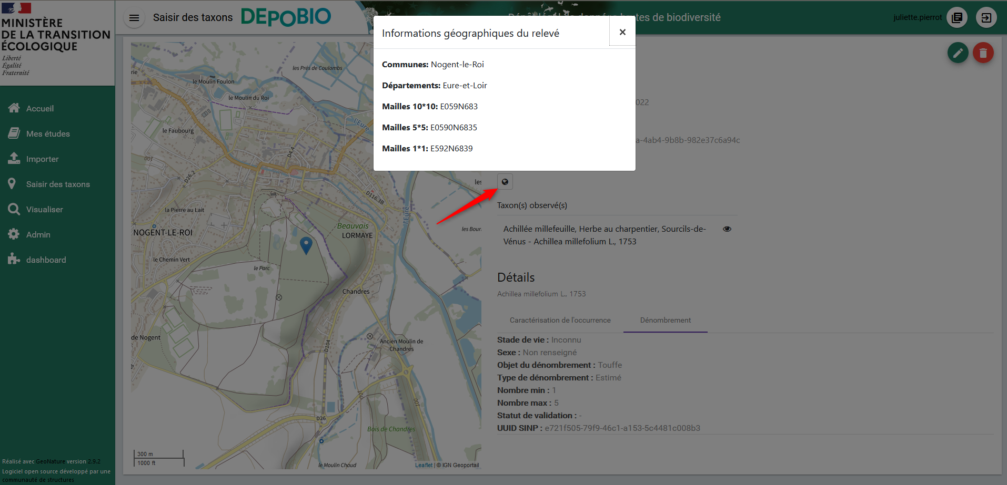This screenshot has height=485, width=1007.
Task: Click username juliette.pierrot
Action: [918, 17]
